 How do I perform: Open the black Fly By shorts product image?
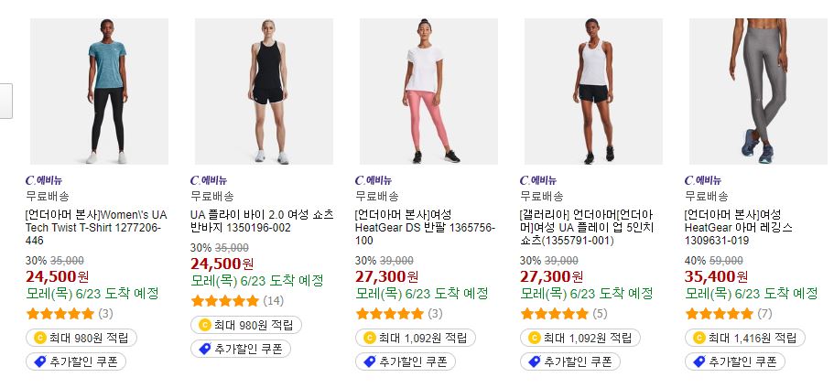[264, 92]
